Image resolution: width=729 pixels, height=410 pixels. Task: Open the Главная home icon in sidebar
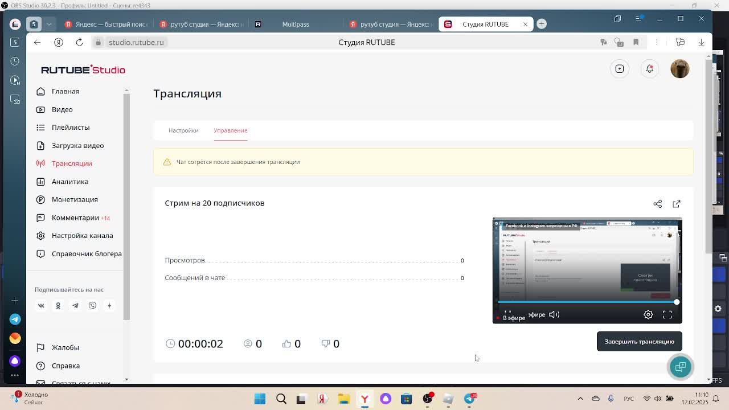(x=40, y=91)
